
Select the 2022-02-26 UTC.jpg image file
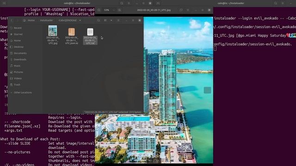click(53, 35)
